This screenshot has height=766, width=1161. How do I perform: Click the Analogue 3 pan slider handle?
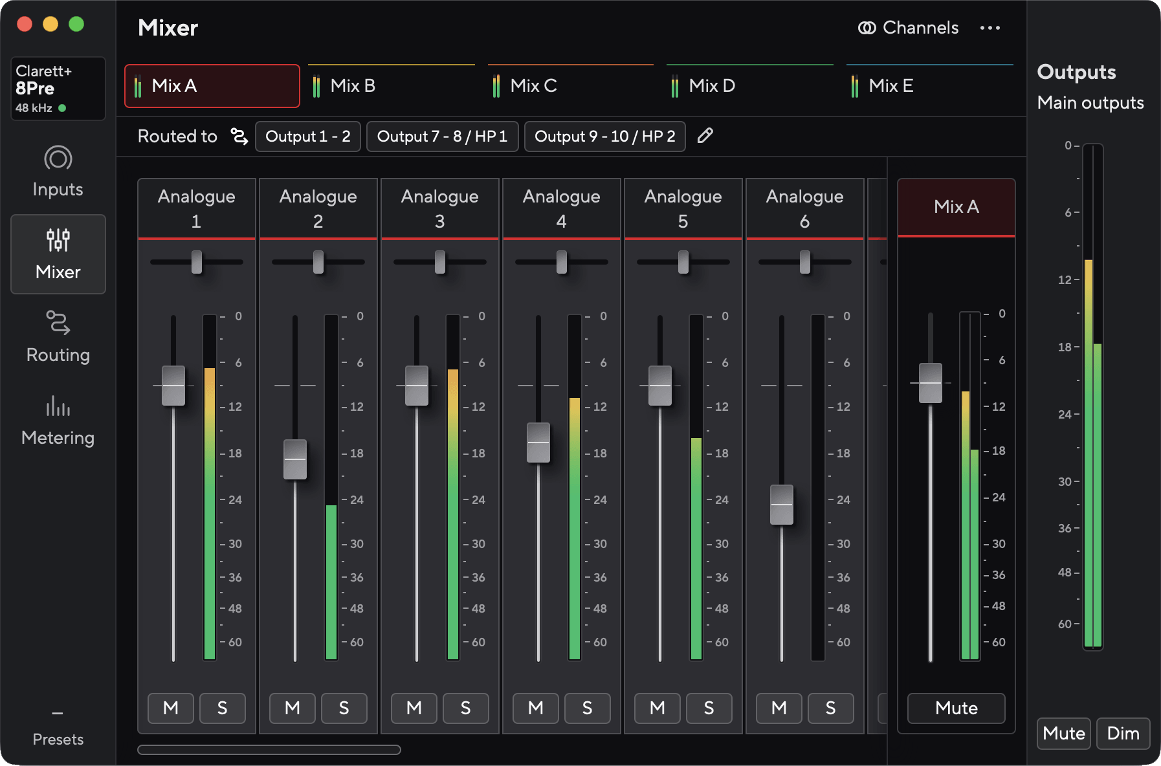point(440,262)
